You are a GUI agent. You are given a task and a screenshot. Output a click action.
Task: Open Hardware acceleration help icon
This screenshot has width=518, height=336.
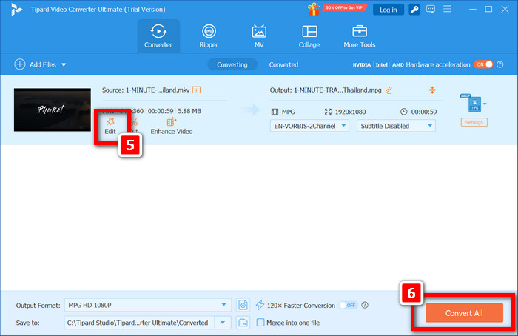[x=500, y=64]
